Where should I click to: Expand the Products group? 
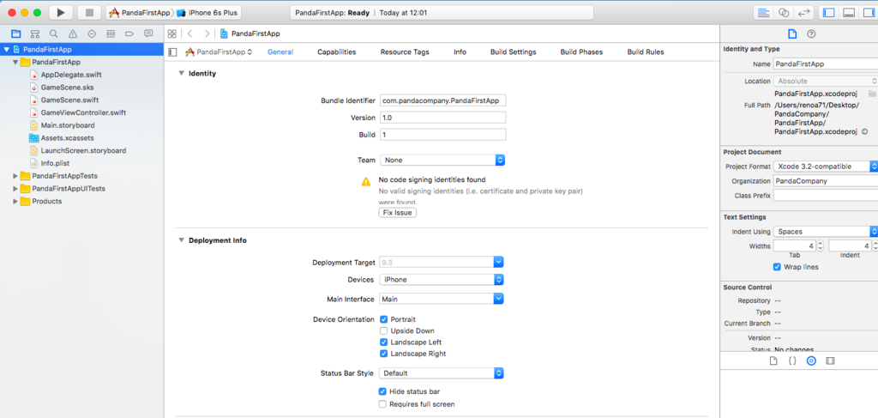point(15,201)
